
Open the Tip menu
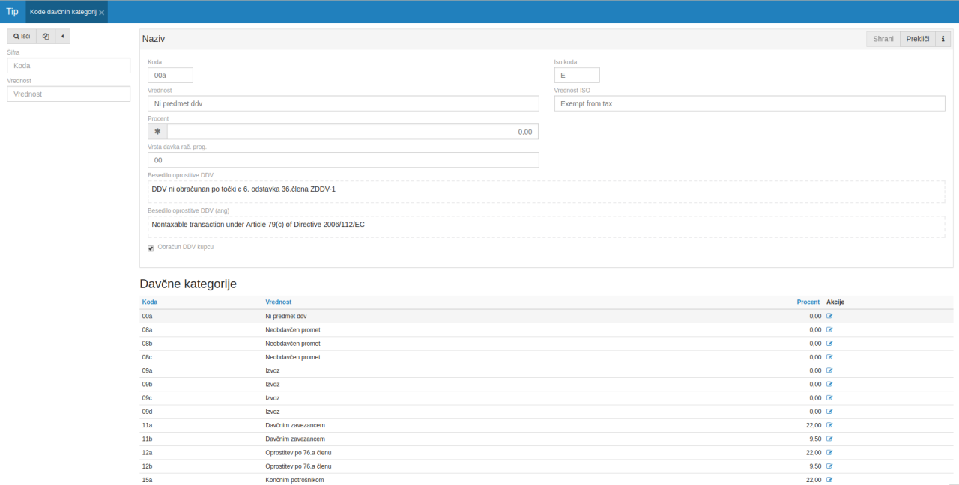click(12, 11)
